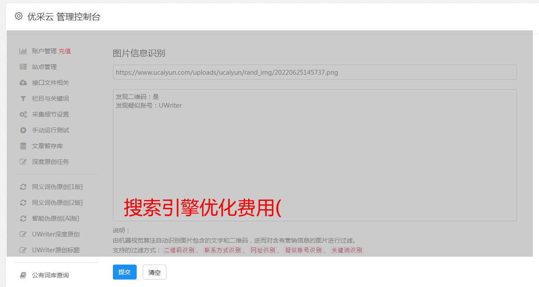Open 公有词库查询 in sidebar

[x=51, y=275]
